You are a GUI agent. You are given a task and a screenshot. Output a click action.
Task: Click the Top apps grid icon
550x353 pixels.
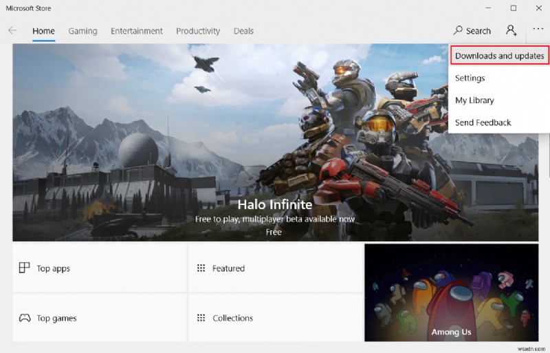tap(24, 268)
